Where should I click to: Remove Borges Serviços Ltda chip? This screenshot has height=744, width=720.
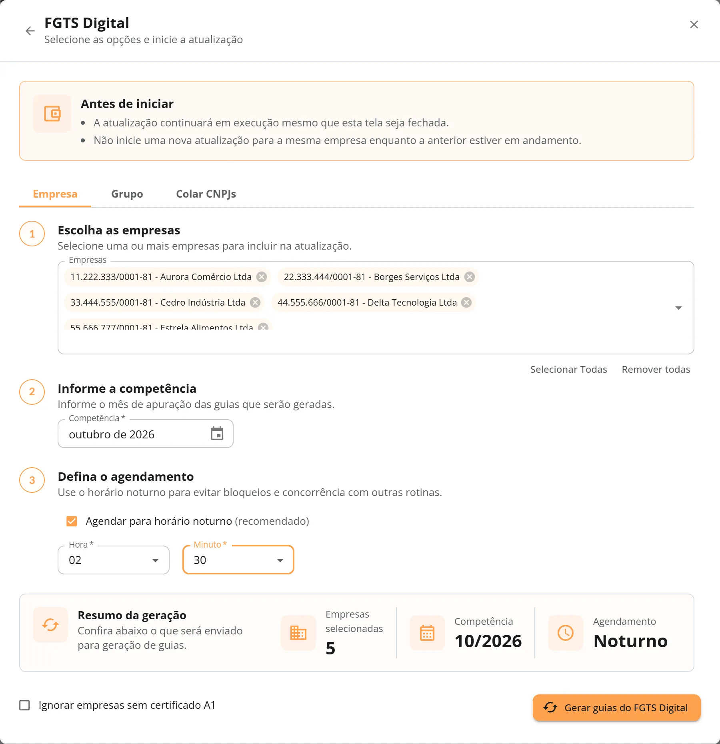(470, 277)
